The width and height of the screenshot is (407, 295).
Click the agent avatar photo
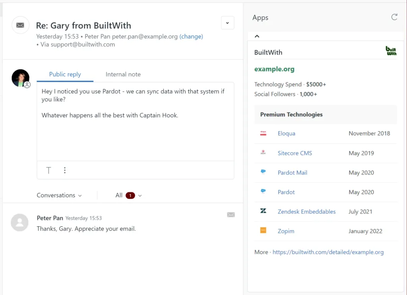tap(20, 78)
